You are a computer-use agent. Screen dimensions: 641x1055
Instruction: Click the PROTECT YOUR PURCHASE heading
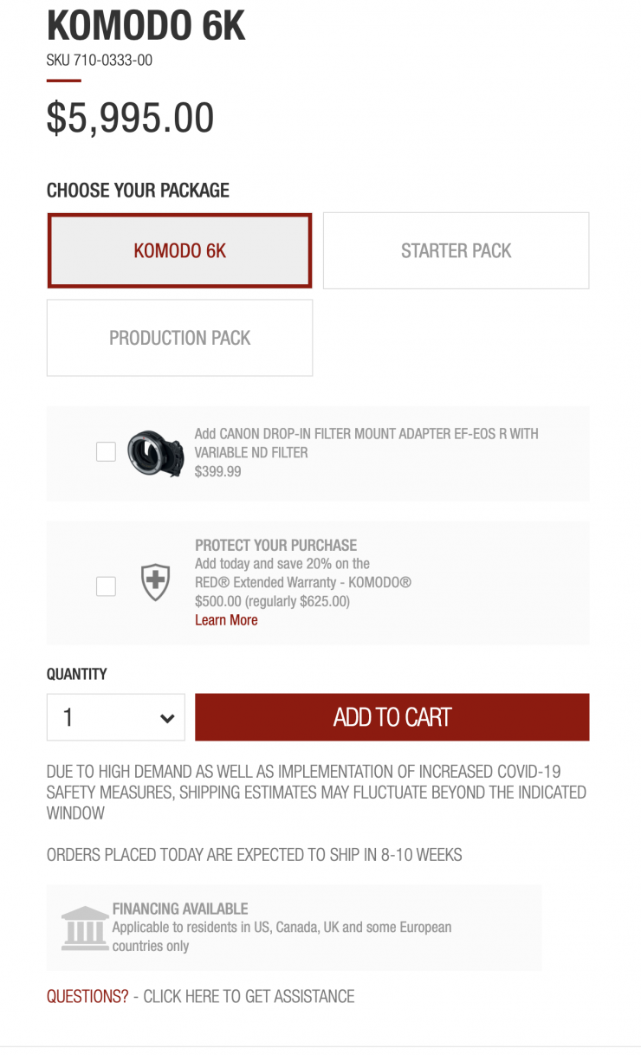[x=275, y=545]
